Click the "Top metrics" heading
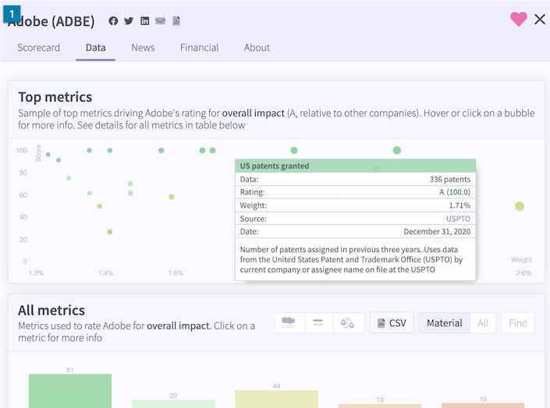Screen dimensions: 550x408 pos(55,97)
